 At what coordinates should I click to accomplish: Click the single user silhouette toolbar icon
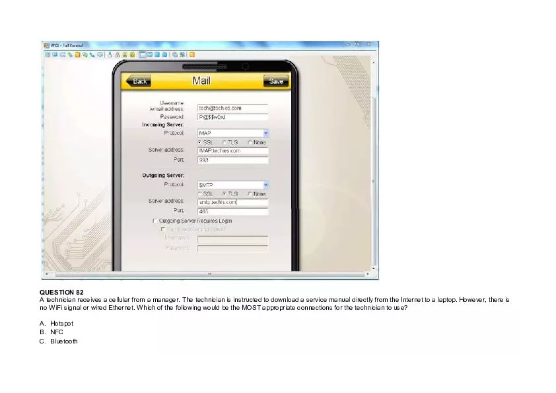(110, 54)
